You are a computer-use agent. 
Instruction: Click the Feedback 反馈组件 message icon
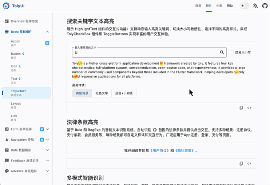click(x=7, y=161)
